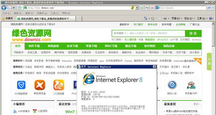Select the MAC下载 navigation tab
The height and width of the screenshot is (115, 216).
tap(111, 46)
